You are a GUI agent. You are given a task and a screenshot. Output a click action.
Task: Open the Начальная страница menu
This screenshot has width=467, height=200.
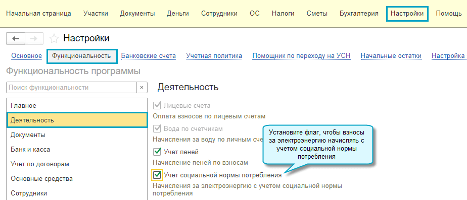(39, 14)
